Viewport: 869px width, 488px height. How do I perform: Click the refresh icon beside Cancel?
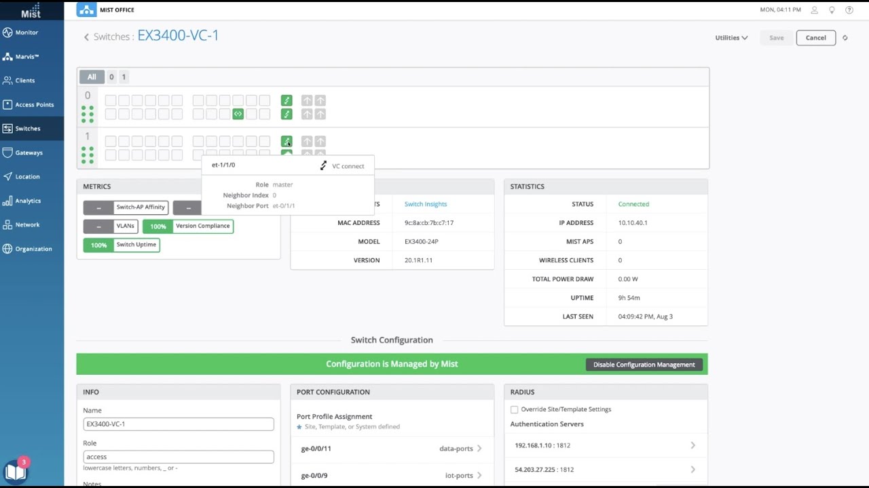845,38
